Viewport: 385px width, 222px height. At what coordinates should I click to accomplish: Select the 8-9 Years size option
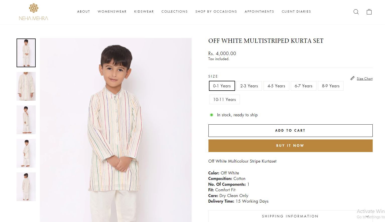point(331,86)
